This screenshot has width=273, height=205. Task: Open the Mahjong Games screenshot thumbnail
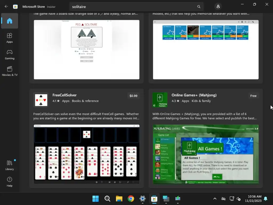[206, 154]
